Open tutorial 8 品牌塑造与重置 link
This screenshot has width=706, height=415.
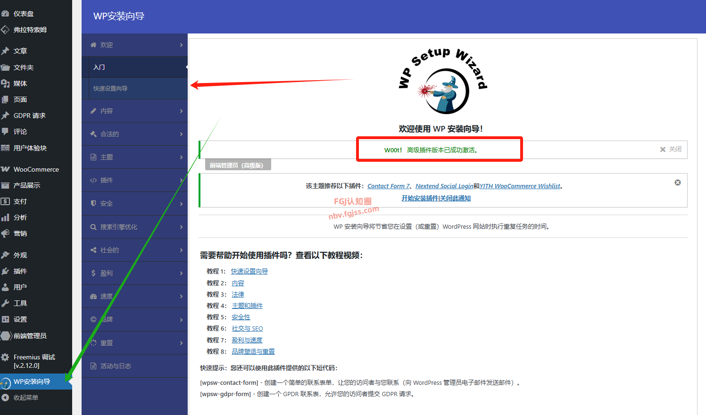[253, 351]
